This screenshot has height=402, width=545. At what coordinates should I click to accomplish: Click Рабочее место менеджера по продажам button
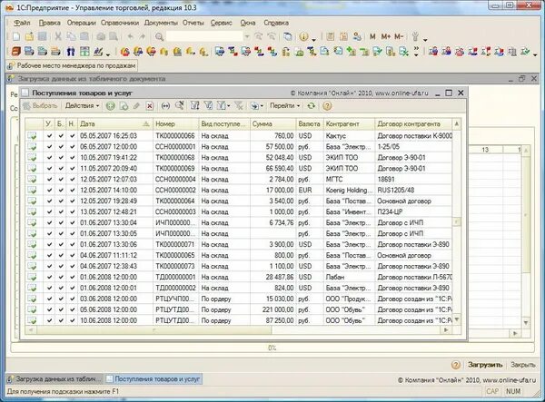72,65
